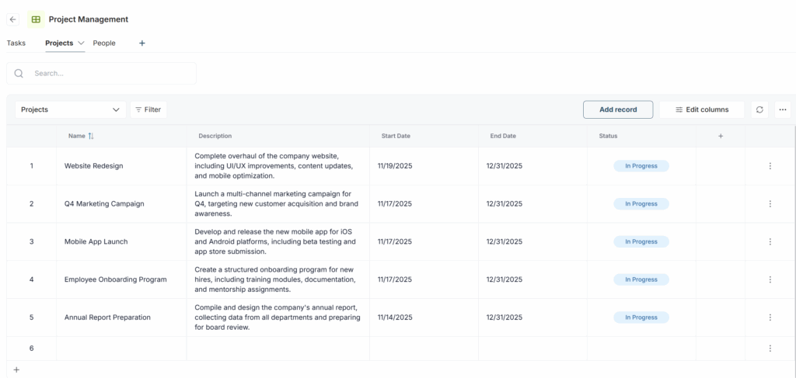Click the Add record button

617,109
